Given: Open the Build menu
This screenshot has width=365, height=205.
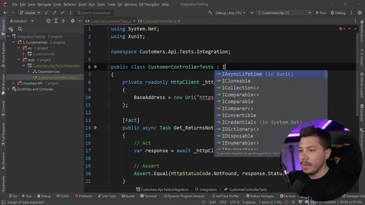Looking at the screenshot, I should click(82, 5).
